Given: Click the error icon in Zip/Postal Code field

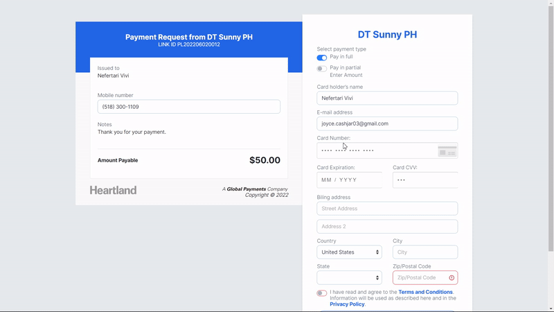Looking at the screenshot, I should 452,278.
